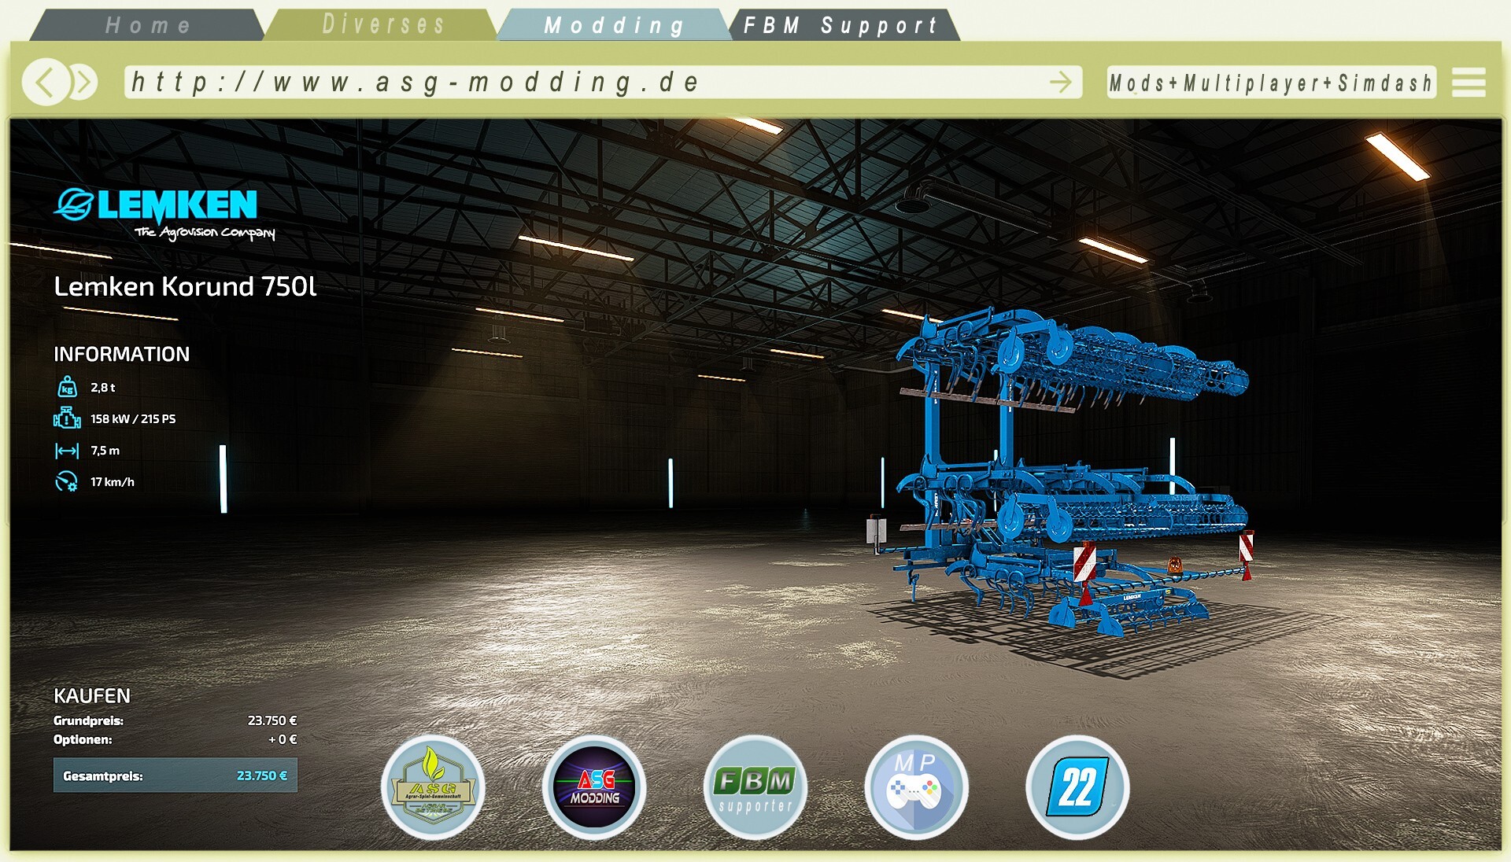Open the ASG Agrar-Spiel-Gemeinschaft round badge
Image resolution: width=1511 pixels, height=862 pixels.
pyautogui.click(x=433, y=787)
